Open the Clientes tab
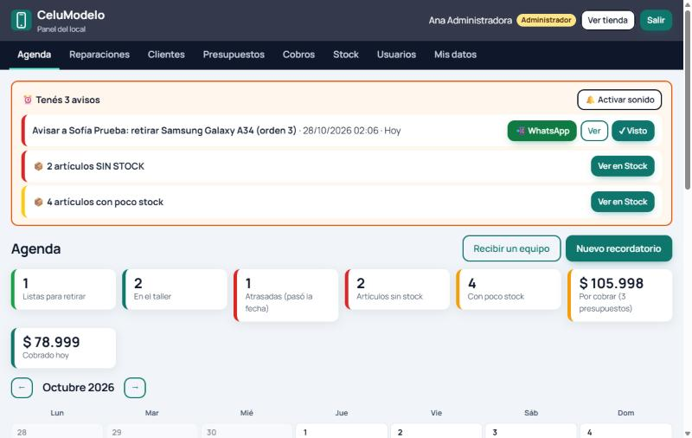The height and width of the screenshot is (438, 692). [166, 55]
